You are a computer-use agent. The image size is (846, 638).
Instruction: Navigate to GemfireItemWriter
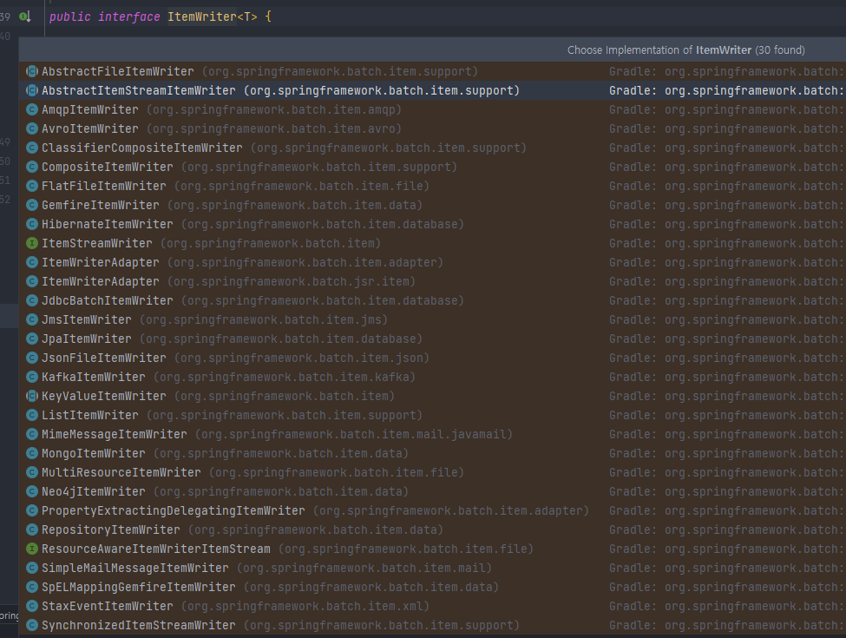pyautogui.click(x=432, y=205)
